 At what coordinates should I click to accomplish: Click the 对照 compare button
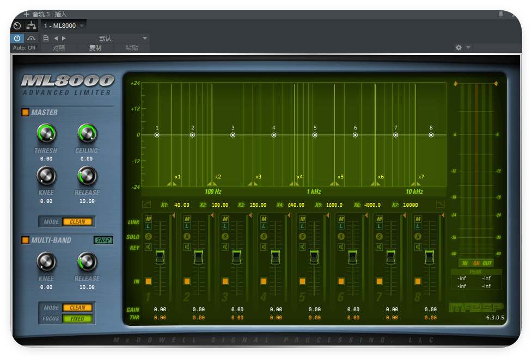click(59, 48)
